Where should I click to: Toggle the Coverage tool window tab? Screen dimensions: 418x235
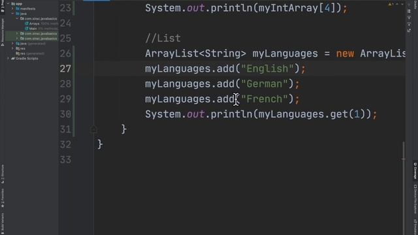coord(415,170)
